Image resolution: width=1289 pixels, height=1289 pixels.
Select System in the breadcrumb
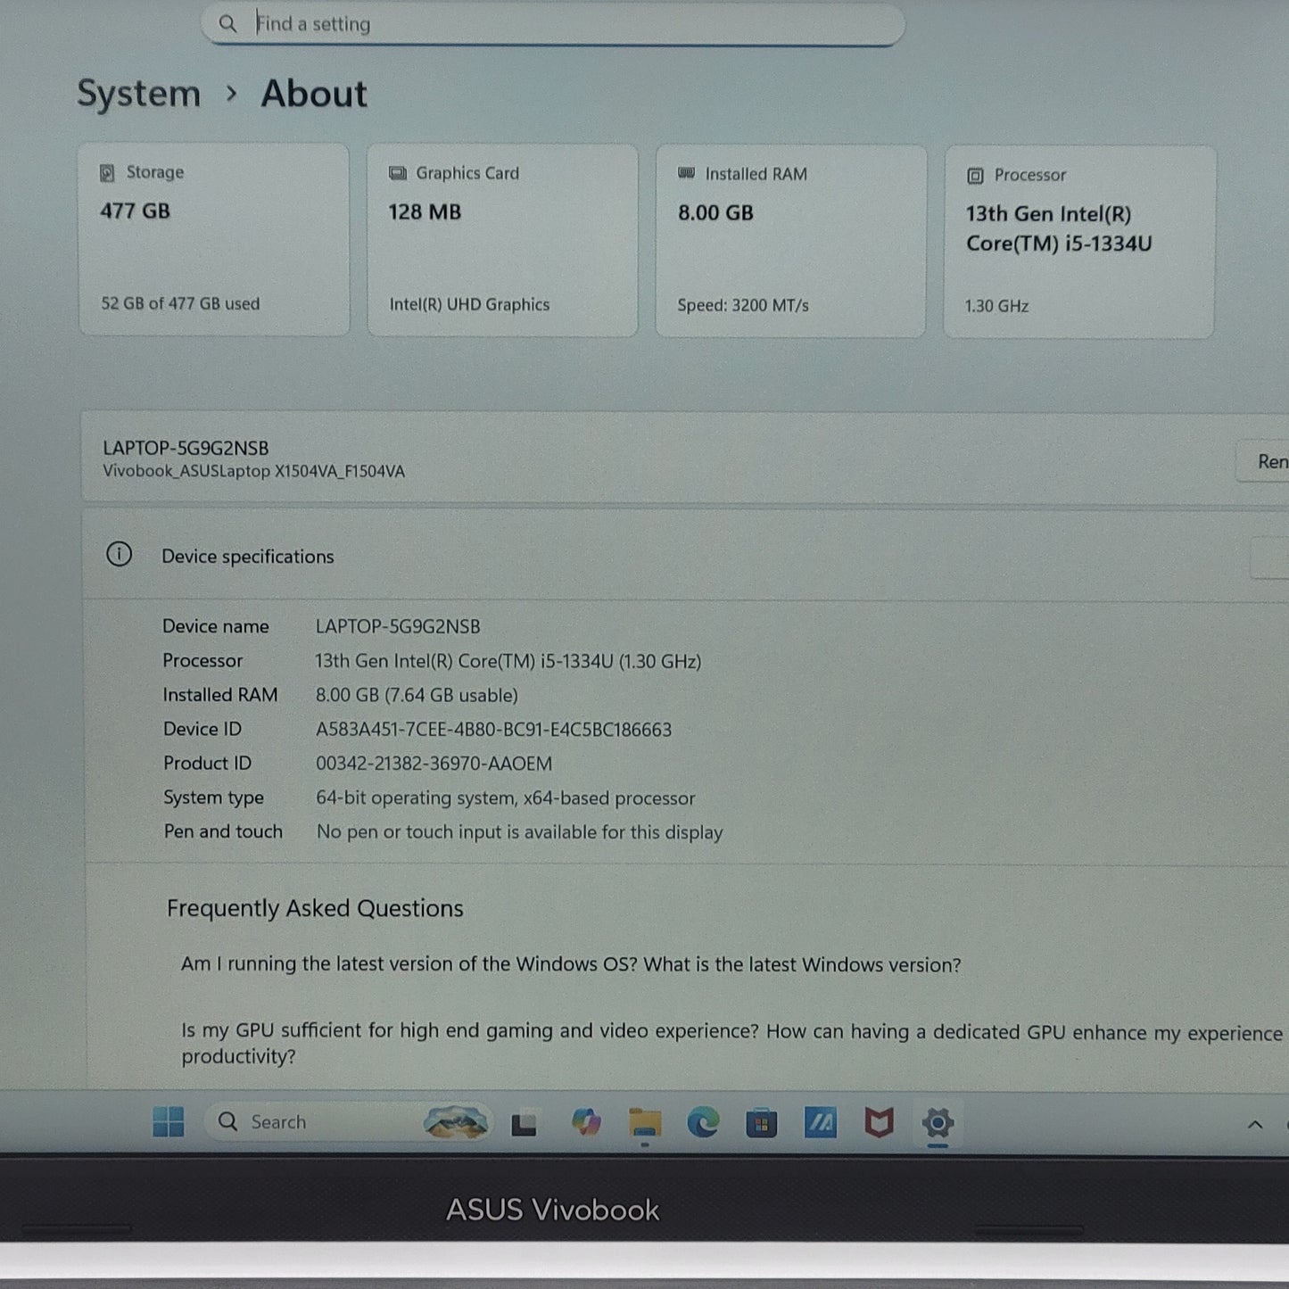pyautogui.click(x=138, y=93)
